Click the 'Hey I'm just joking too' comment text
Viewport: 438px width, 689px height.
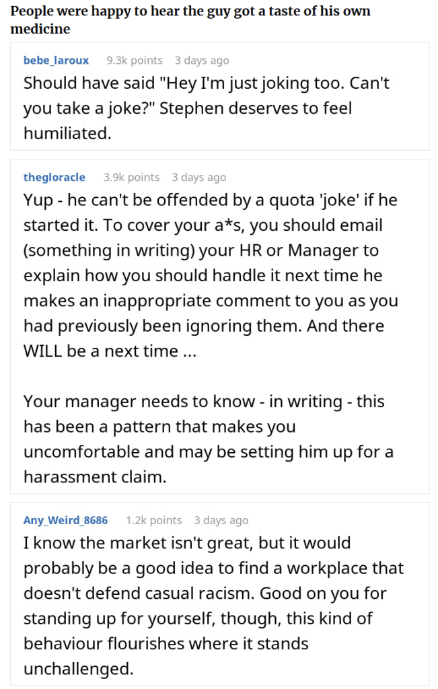click(x=207, y=108)
